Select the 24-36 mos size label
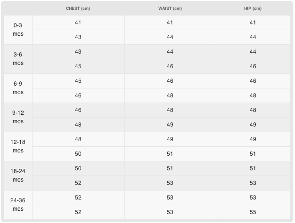Viewport: 295px width, 223px height. click(x=18, y=205)
